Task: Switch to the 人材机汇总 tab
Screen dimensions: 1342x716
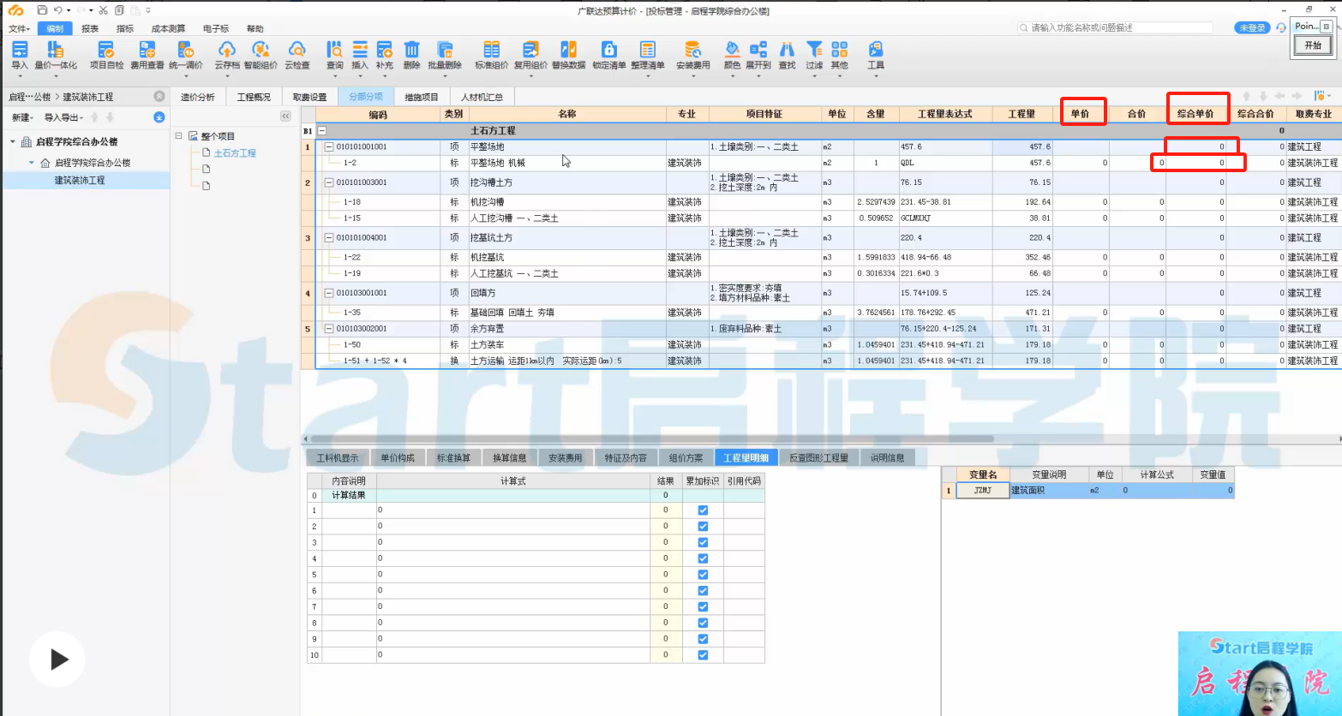Action: pos(482,97)
